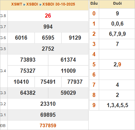Click head digit 2 in Đầu column

click(94, 34)
